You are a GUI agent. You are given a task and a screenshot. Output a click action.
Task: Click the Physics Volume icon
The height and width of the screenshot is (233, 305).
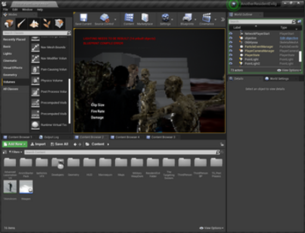click(x=35, y=81)
